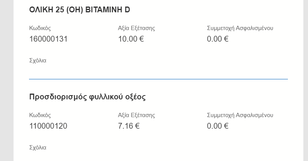Click Αξία Εξέτασης label above 7.16 €
Image resolution: width=308 pixels, height=161 pixels.
[136, 115]
